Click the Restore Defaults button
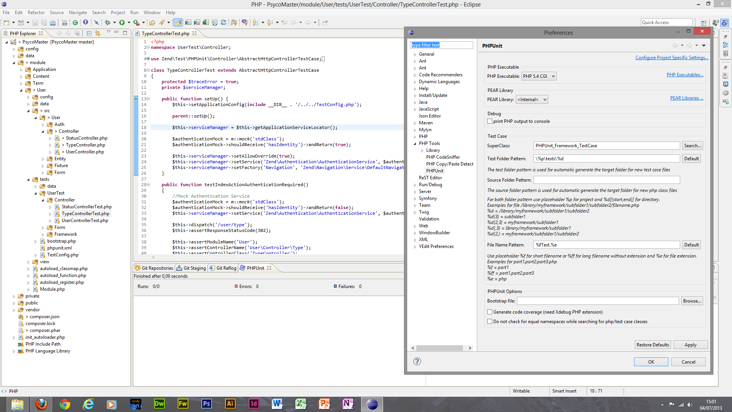The width and height of the screenshot is (732, 412). tap(653, 345)
